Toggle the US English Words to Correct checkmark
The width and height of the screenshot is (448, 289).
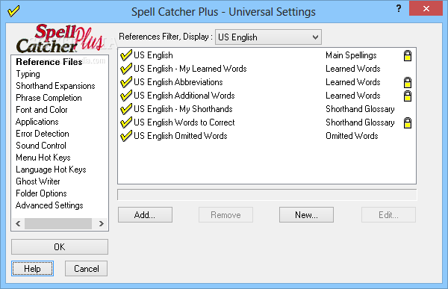pyautogui.click(x=126, y=122)
